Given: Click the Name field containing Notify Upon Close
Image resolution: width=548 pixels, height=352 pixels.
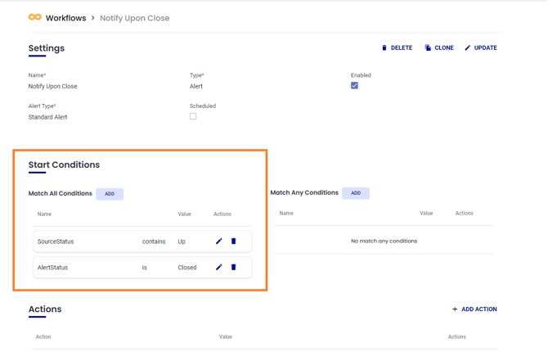Looking at the screenshot, I should (53, 86).
